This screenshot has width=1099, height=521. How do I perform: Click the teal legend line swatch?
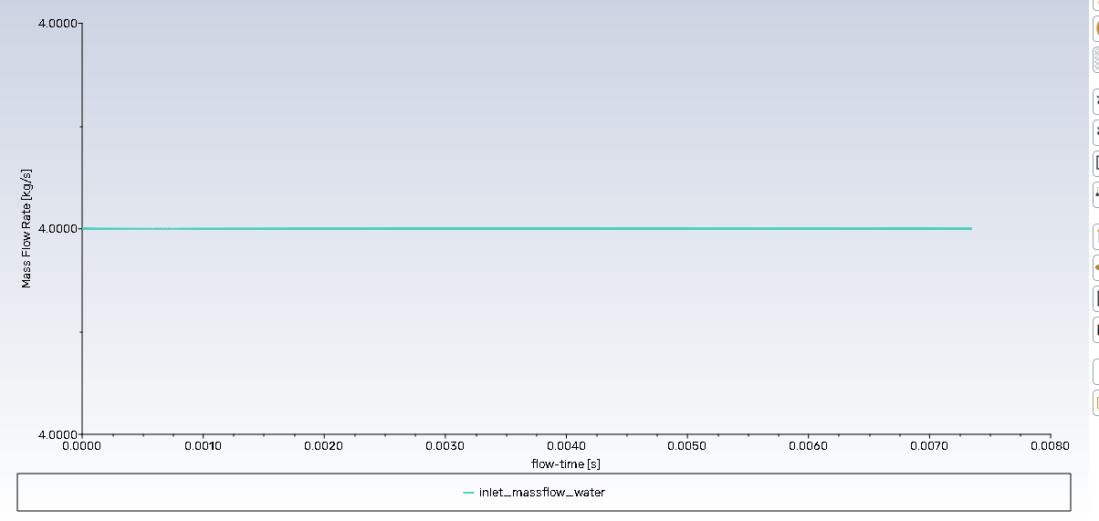pos(469,493)
